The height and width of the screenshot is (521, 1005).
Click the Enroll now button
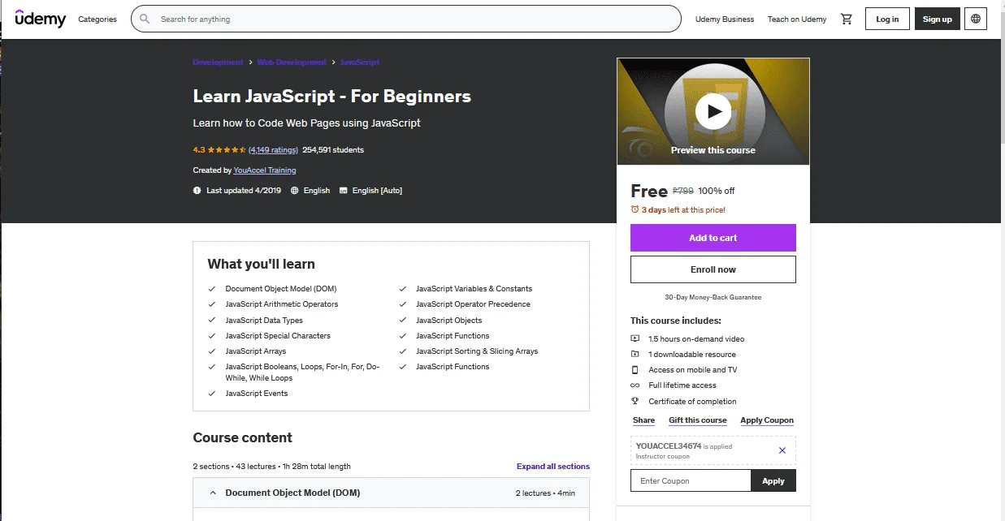pyautogui.click(x=713, y=269)
